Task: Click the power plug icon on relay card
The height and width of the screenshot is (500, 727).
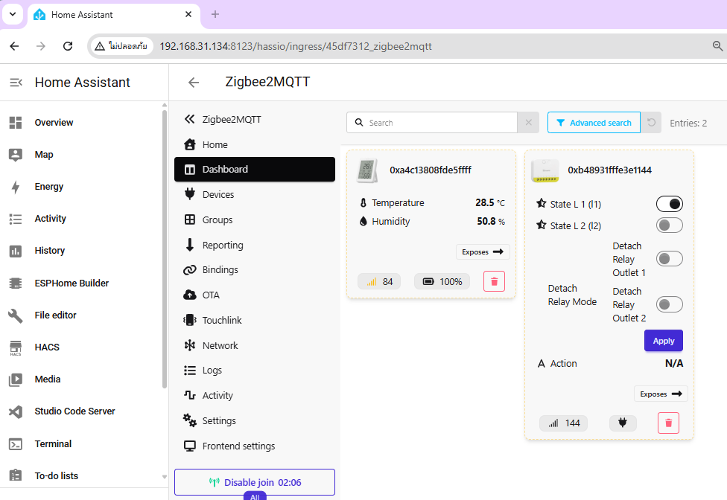Action: [623, 423]
